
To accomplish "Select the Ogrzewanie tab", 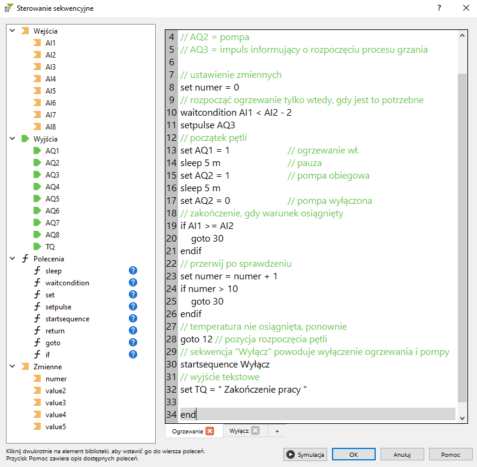I will click(x=188, y=431).
